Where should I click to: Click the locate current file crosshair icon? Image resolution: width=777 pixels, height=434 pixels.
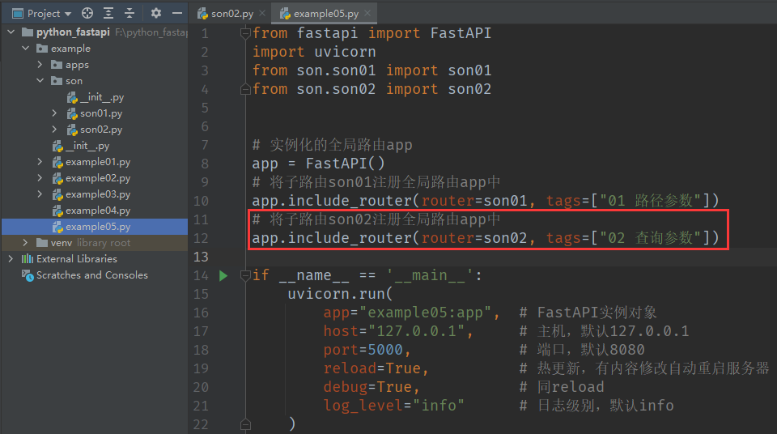point(87,13)
